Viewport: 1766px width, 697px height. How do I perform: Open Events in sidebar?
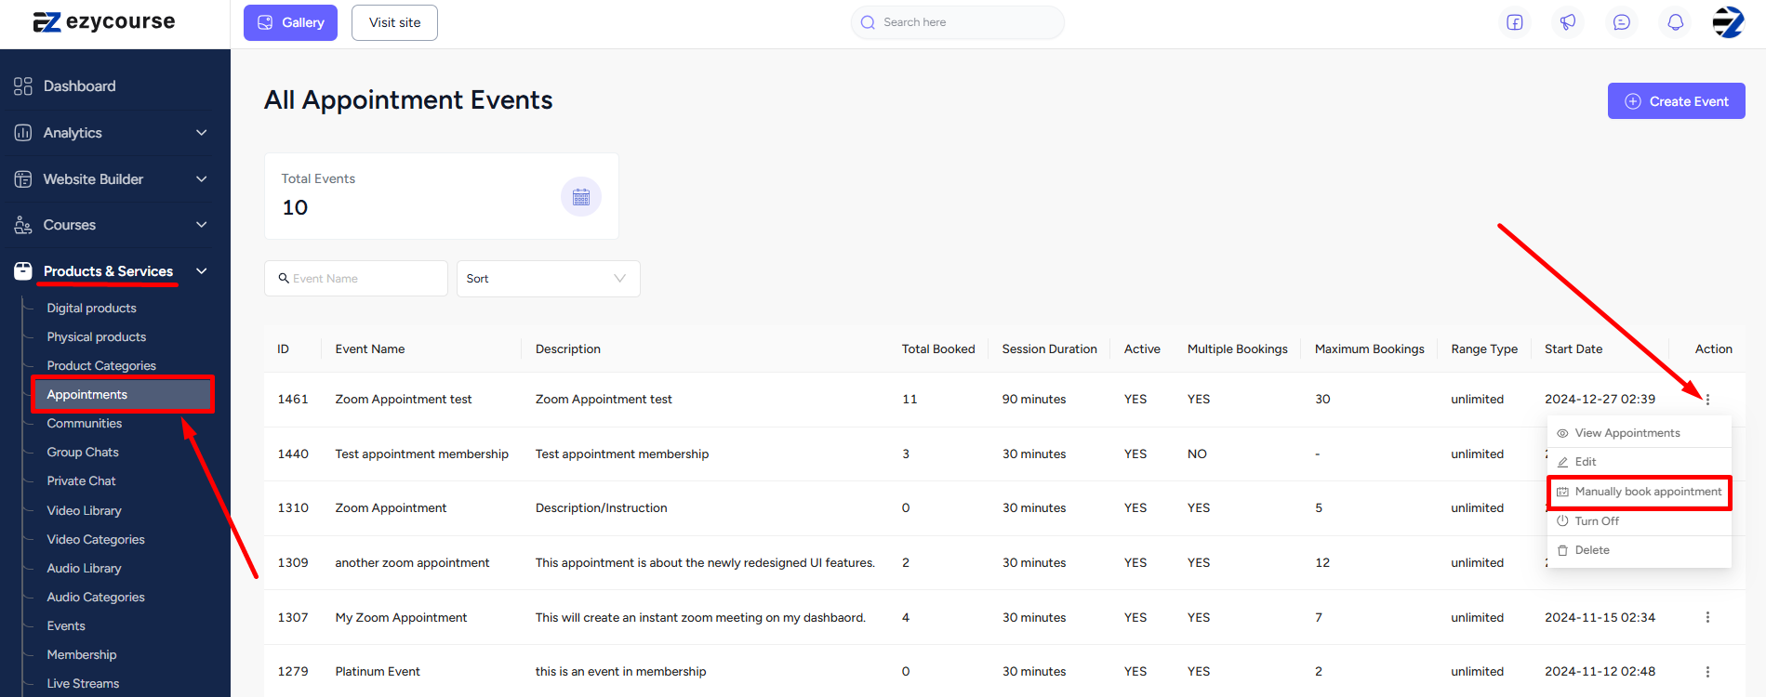[x=66, y=626]
